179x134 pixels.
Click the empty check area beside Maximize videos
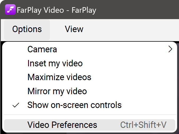point(16,77)
